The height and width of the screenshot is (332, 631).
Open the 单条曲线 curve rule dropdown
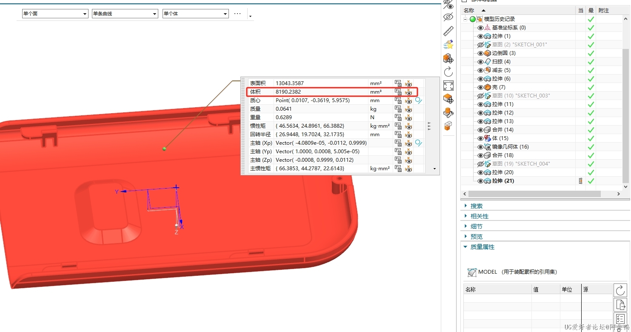[125, 14]
